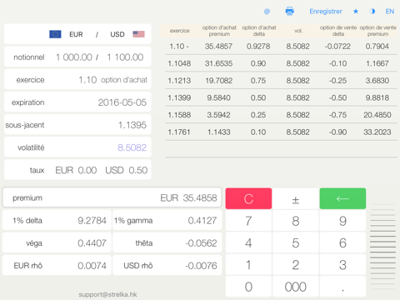Adjust the striped value slider wheel
The image size is (400, 300).
tap(382, 247)
